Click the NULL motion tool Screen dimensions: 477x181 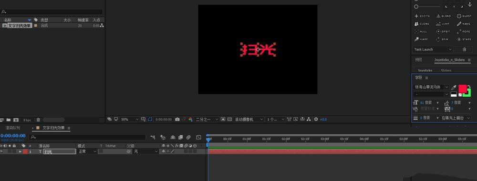pyautogui.click(x=421, y=31)
